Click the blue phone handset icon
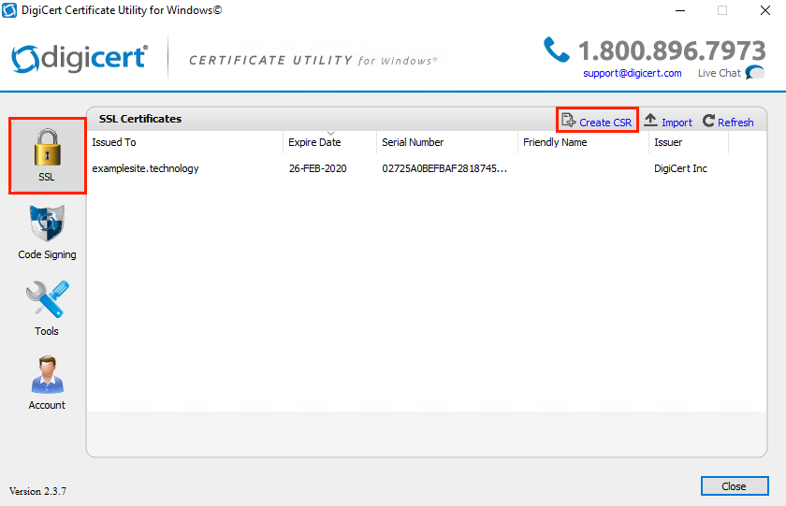Viewport: 786px width, 506px height. coord(557,51)
